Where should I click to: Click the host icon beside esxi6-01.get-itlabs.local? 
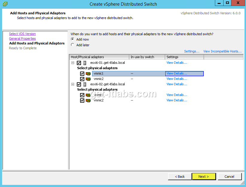(x=85, y=63)
